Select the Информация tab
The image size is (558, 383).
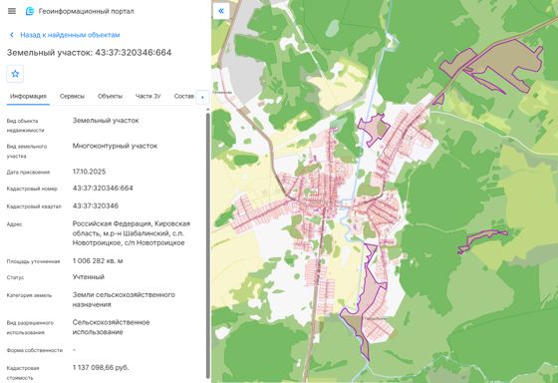point(28,96)
